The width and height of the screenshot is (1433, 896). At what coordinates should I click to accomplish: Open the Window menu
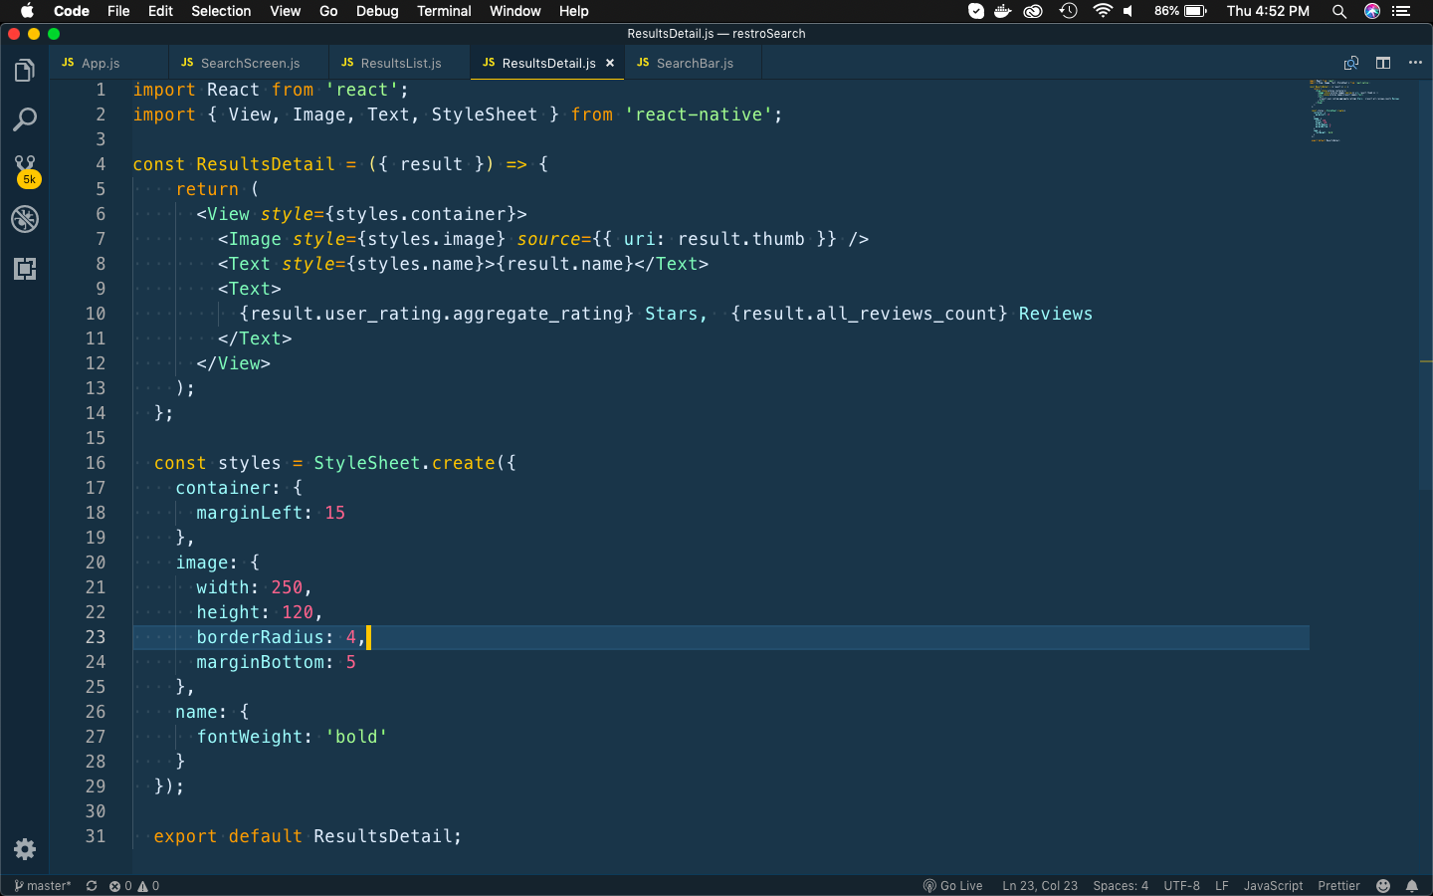click(x=514, y=11)
